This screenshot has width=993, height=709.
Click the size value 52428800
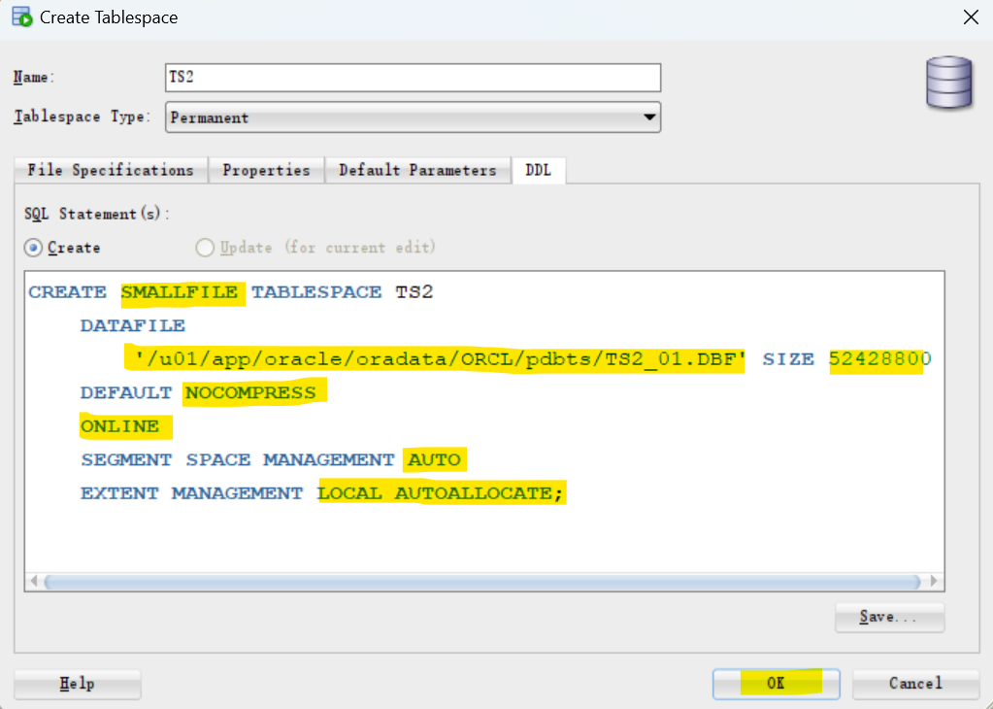[x=879, y=359]
